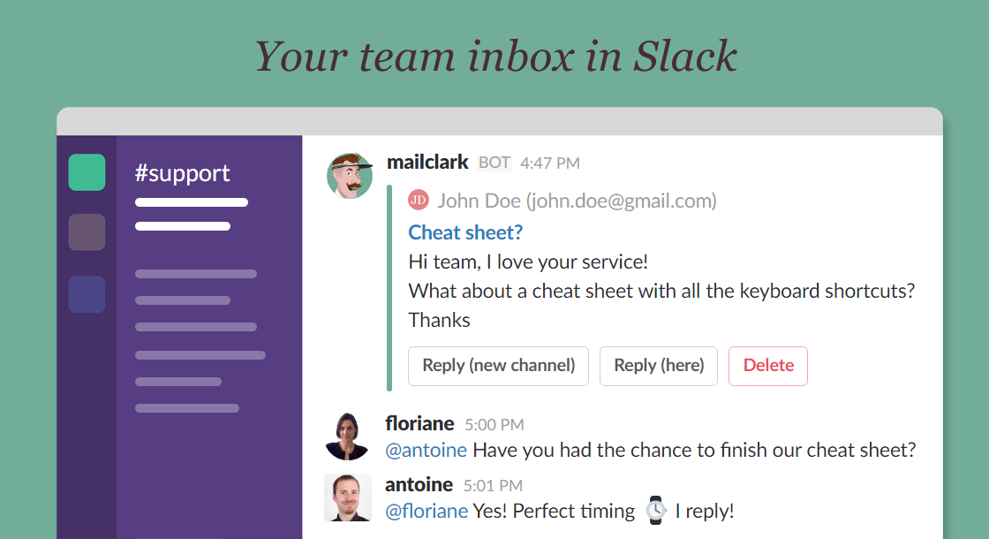Select the green workspace icon in sidebar
Viewport: 989px width, 539px height.
(x=87, y=171)
